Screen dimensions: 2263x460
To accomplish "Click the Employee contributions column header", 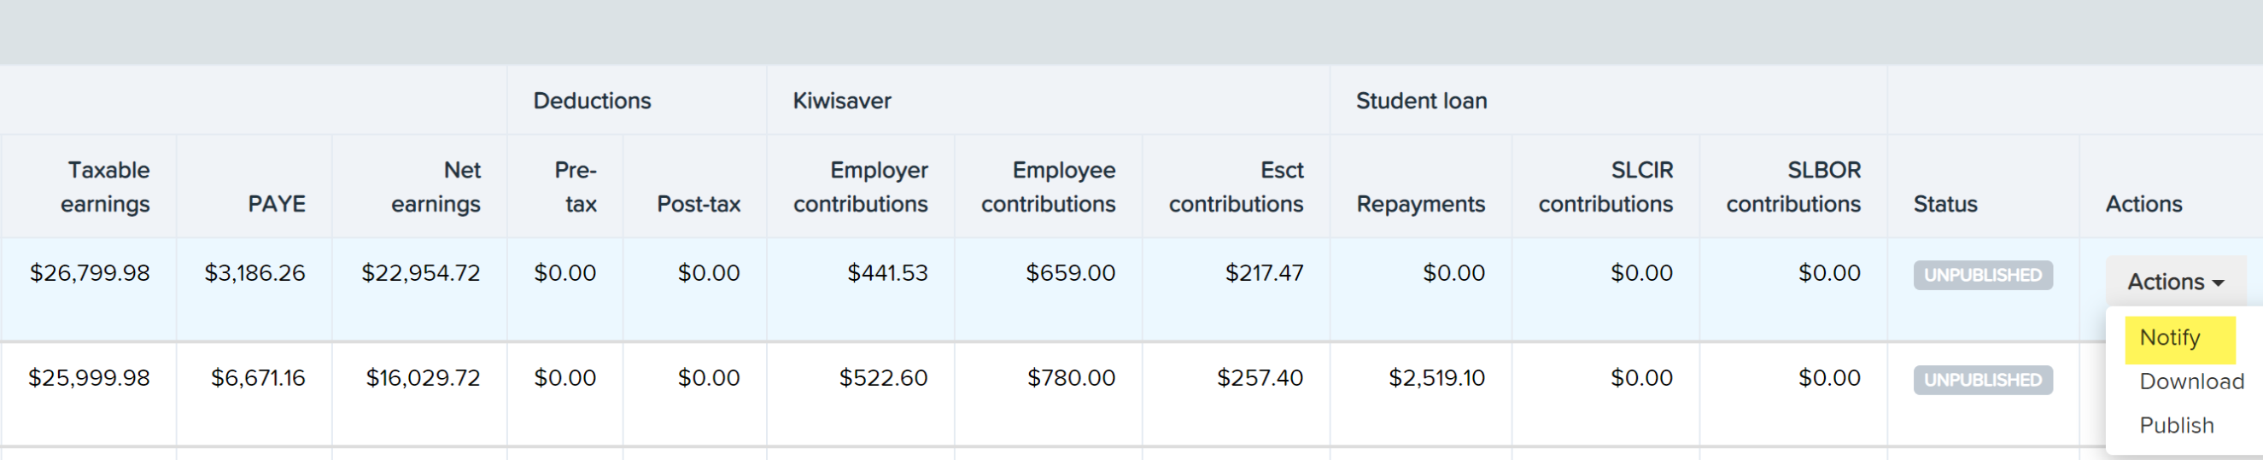I will pyautogui.click(x=1048, y=186).
